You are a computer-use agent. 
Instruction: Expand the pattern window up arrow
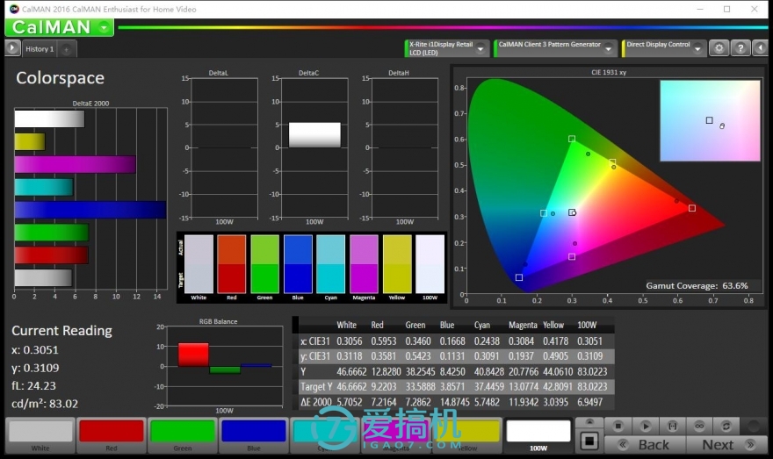(589, 422)
